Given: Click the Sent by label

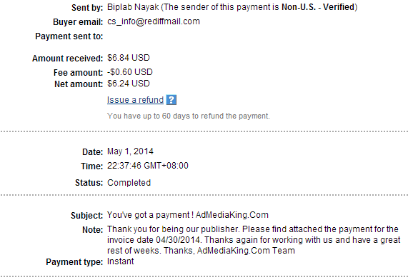Looking at the screenshot, I should (x=87, y=8).
